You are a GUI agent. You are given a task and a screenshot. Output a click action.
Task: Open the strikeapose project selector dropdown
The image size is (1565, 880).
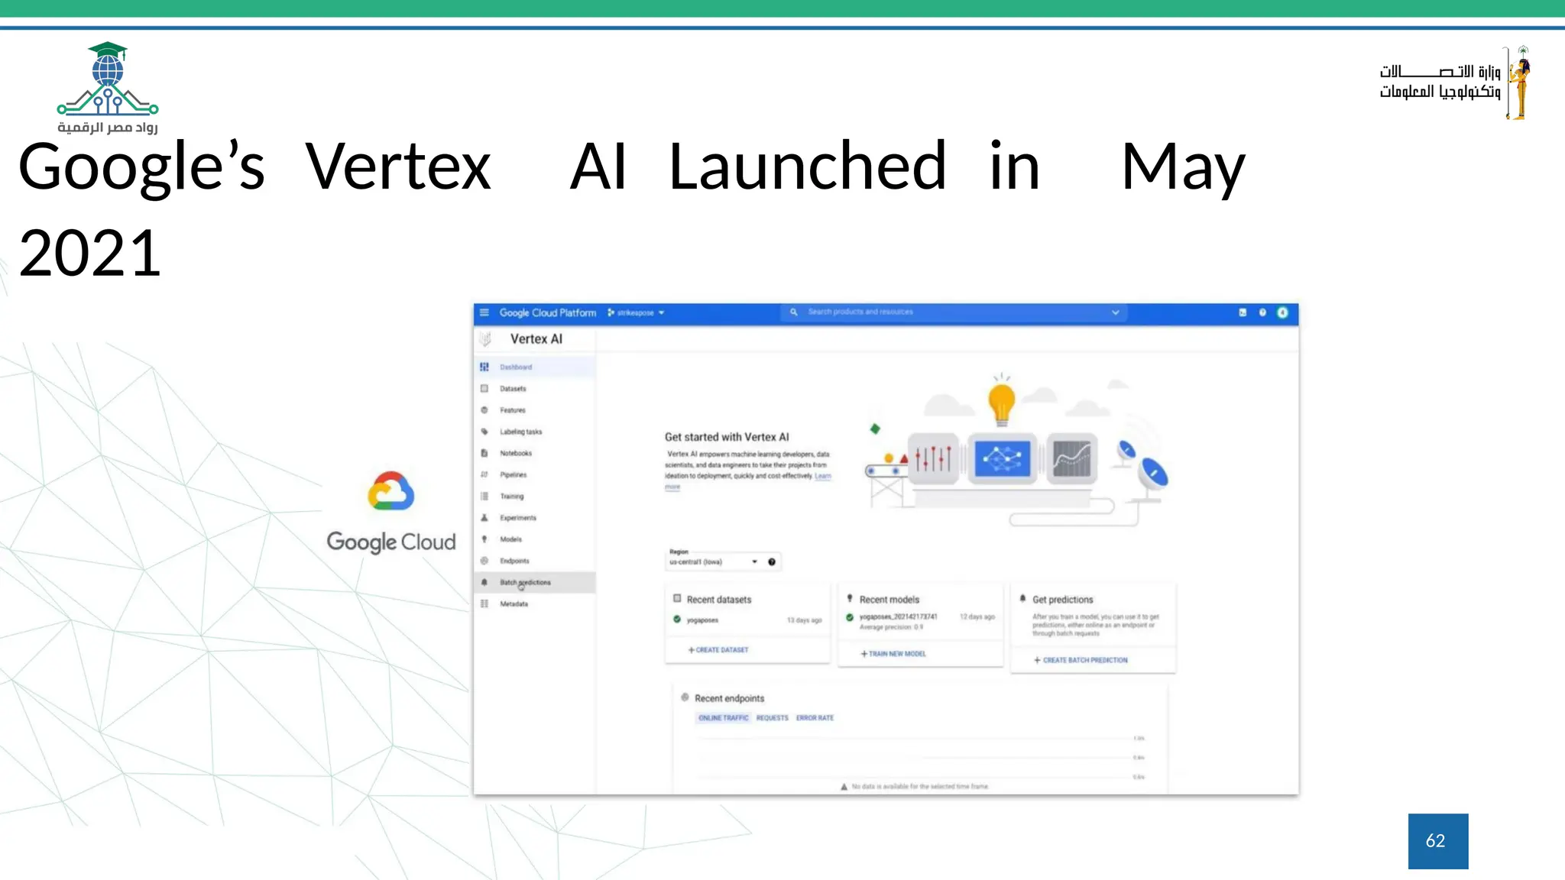tap(636, 312)
